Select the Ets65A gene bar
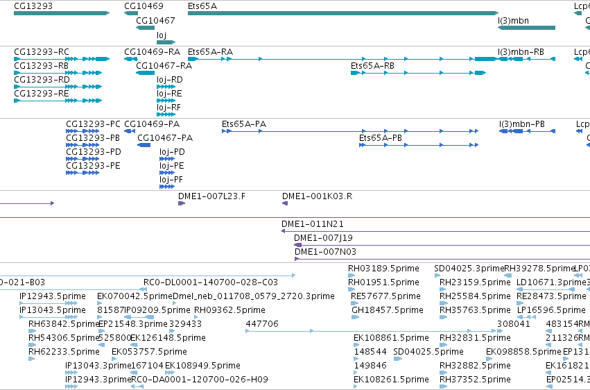 point(343,13)
